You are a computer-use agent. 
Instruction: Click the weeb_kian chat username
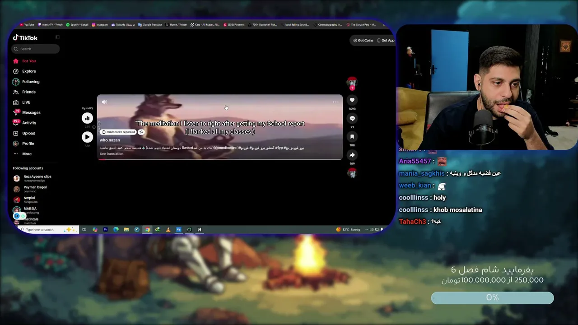(415, 186)
